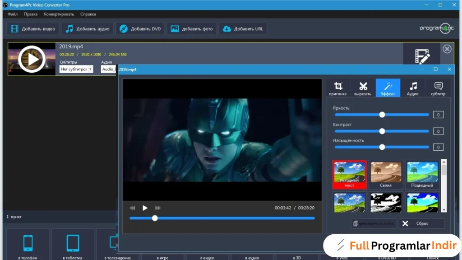Click the fast forward button in the editor
This screenshot has width=462, height=260.
pos(157,208)
